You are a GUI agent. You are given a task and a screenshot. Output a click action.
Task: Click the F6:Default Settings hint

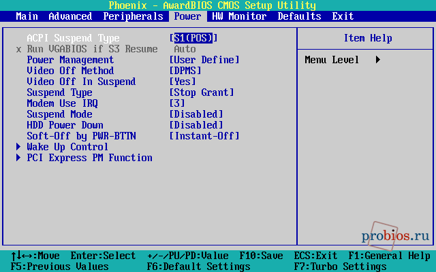[198, 267]
